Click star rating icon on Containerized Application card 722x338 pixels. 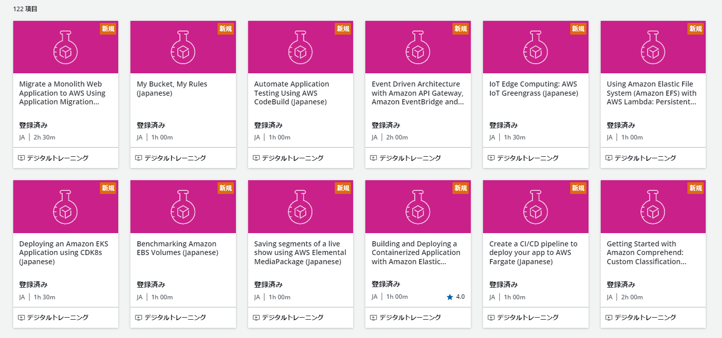click(x=449, y=297)
